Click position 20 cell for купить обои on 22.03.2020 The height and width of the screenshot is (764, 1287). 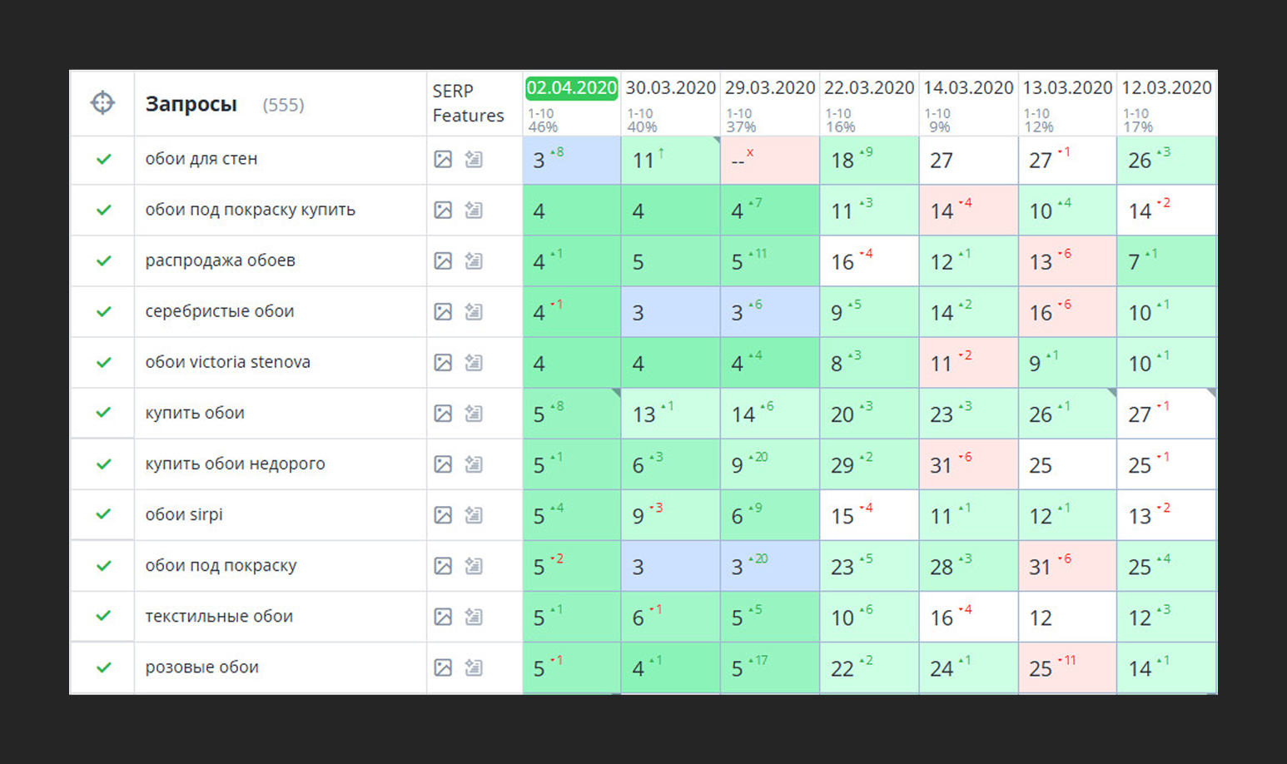click(868, 414)
